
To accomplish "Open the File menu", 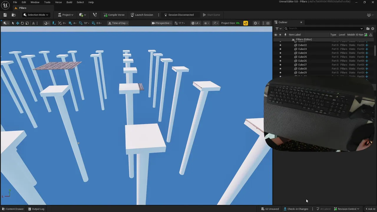I will click(x=15, y=2).
